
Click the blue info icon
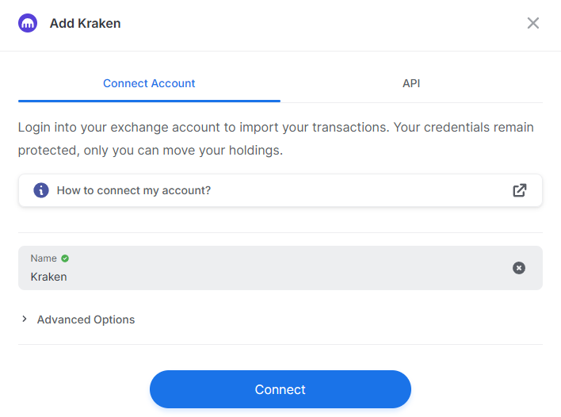tap(41, 190)
